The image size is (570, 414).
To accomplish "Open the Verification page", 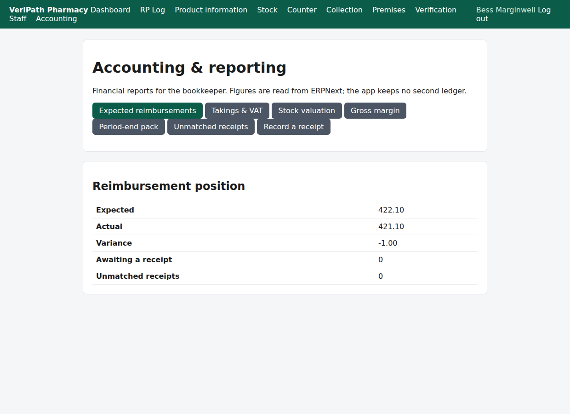I will (436, 10).
